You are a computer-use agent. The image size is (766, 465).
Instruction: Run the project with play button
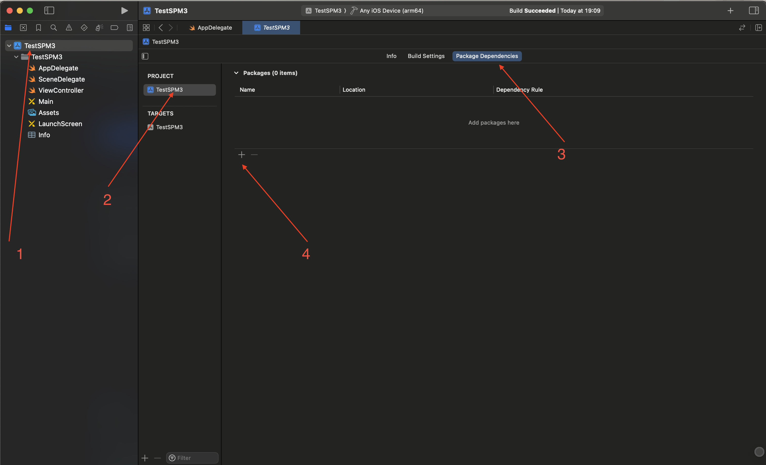(x=124, y=11)
